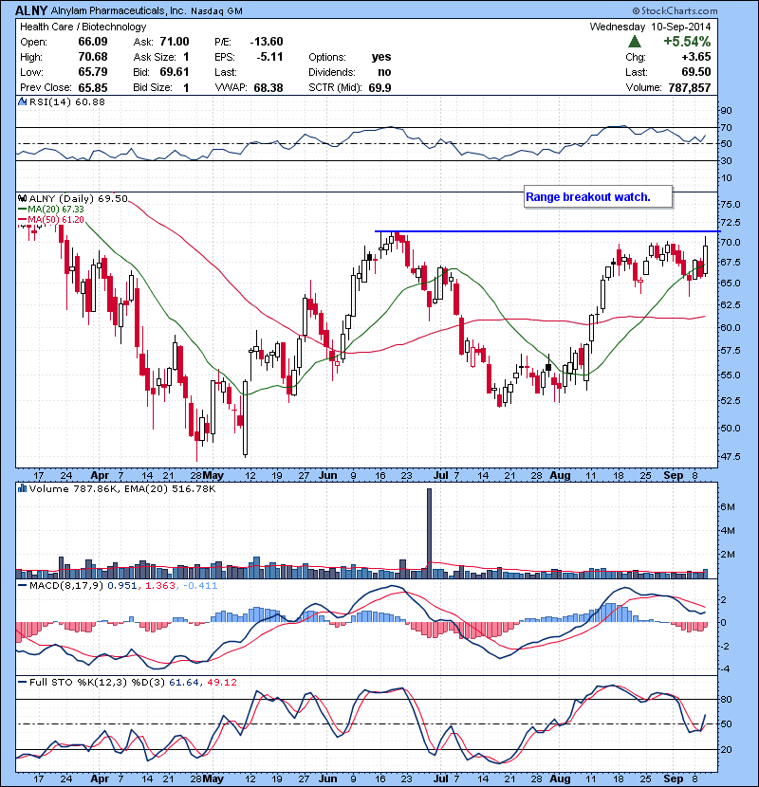The image size is (759, 787).
Task: Click the 'May' label on bottom date axis
Action: click(213, 778)
